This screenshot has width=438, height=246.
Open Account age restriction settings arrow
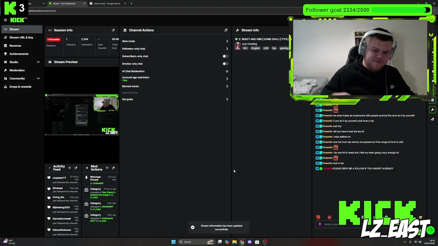227,79
